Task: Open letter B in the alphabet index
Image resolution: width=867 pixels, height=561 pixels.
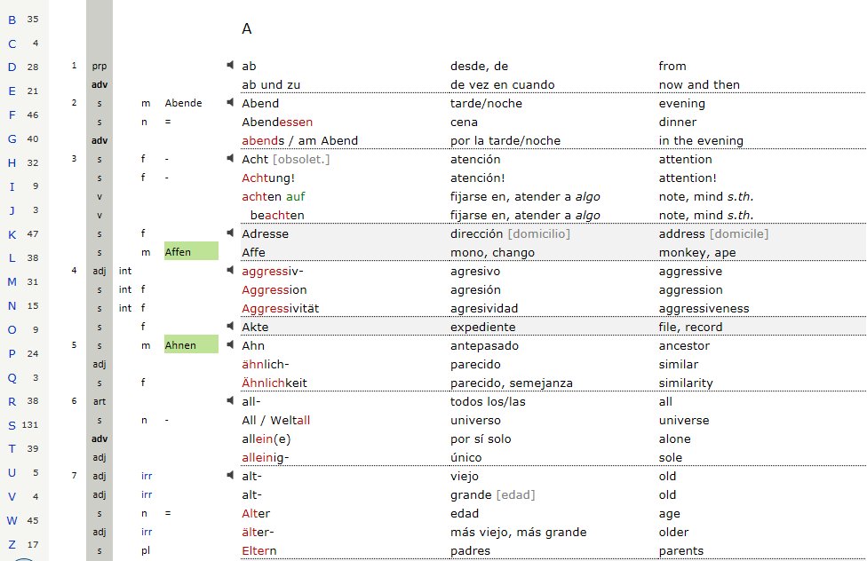Action: tap(12, 20)
